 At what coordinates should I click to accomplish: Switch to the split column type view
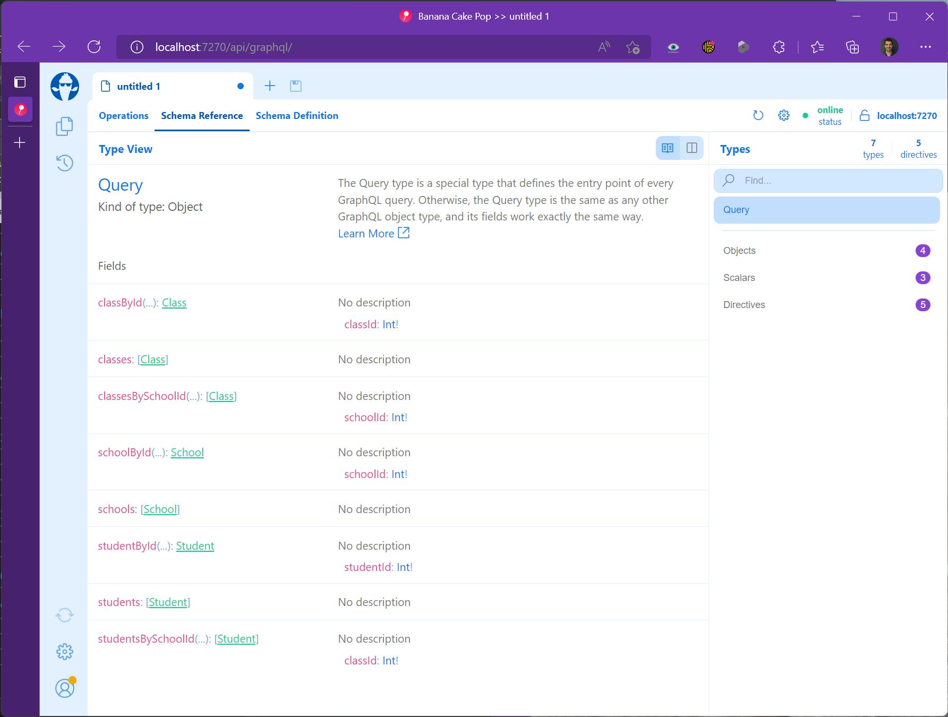click(691, 148)
